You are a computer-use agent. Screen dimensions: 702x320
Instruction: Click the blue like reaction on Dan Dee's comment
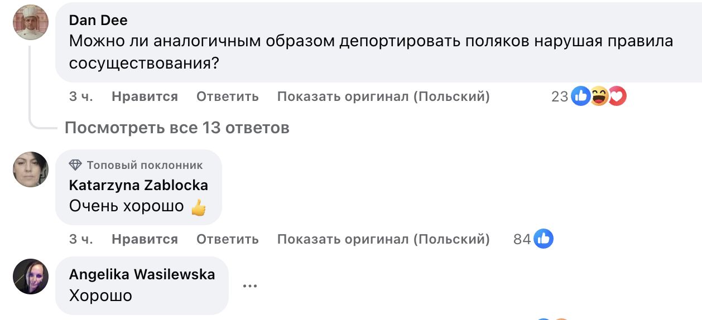(x=581, y=96)
